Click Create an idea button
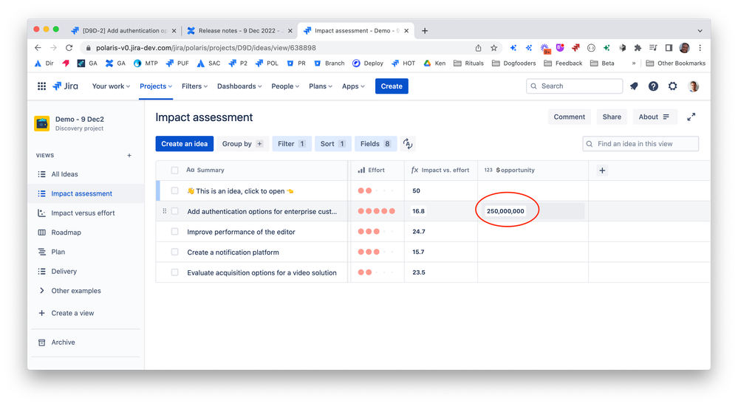This screenshot has height=406, width=738. pyautogui.click(x=185, y=144)
